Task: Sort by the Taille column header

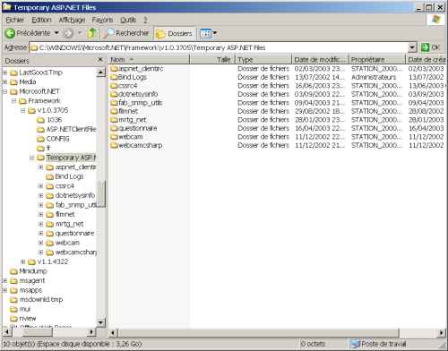Action: point(212,60)
